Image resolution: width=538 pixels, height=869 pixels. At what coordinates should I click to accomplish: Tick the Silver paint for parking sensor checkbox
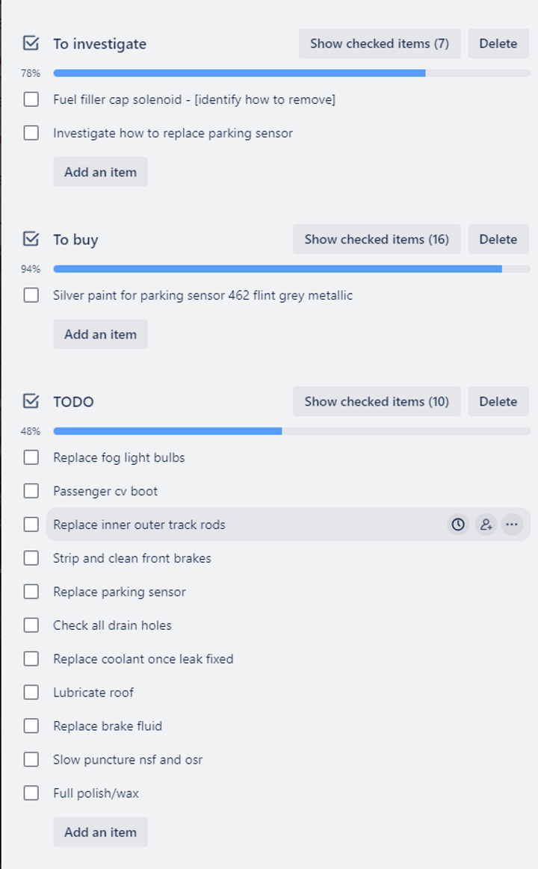tap(31, 295)
